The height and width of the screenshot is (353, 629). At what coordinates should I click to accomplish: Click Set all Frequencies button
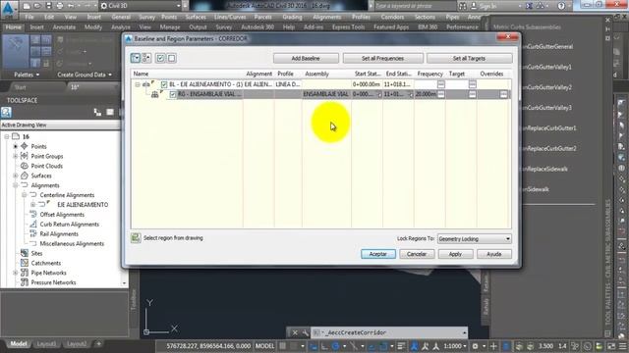tap(382, 59)
